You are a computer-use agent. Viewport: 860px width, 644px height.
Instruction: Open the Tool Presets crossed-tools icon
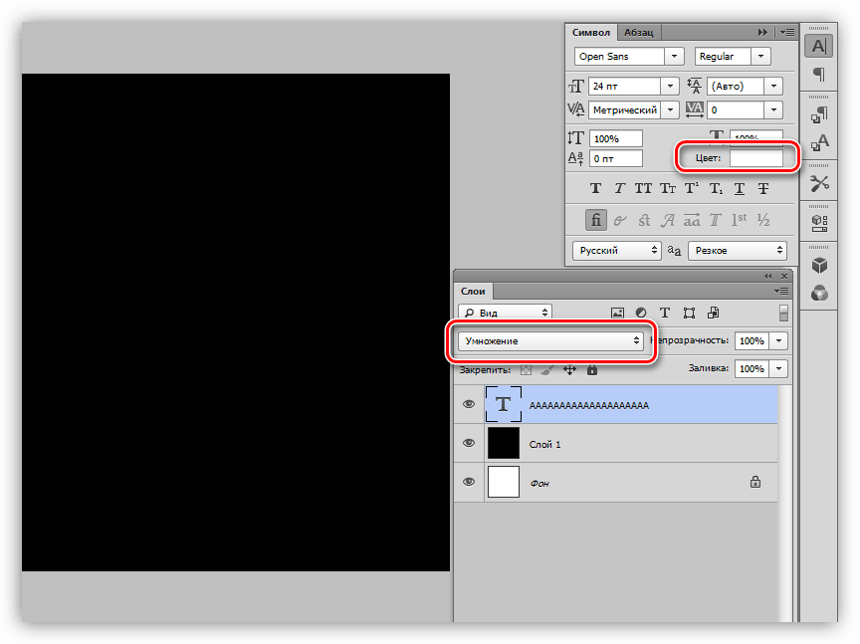[819, 183]
